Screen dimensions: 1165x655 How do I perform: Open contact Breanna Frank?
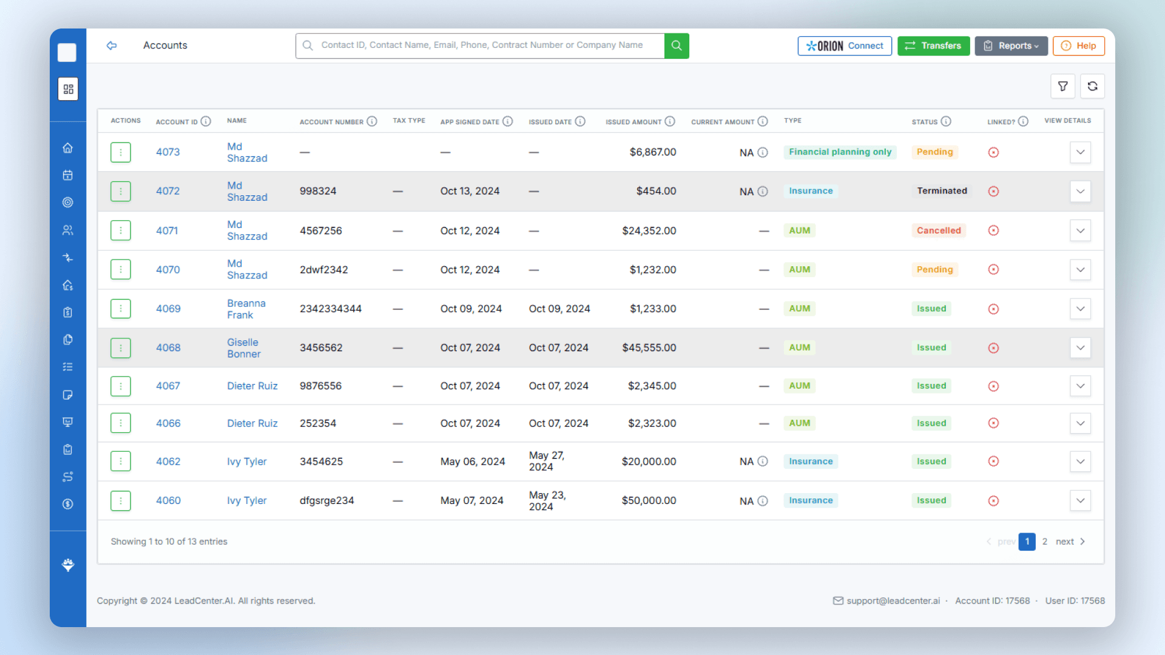246,309
